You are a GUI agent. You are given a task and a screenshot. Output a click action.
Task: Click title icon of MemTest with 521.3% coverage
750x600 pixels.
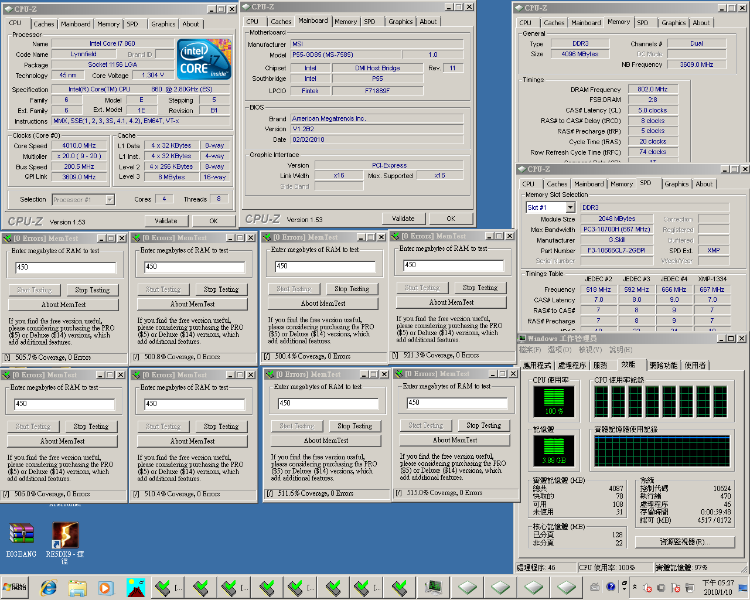point(395,236)
